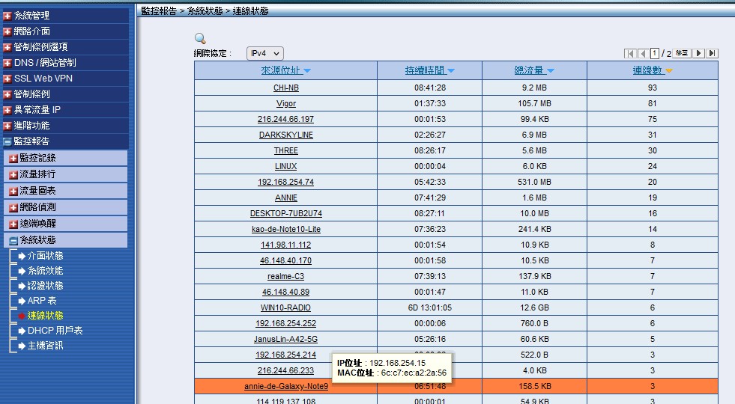Click the magnifier search icon above the table
This screenshot has height=404, width=735.
(200, 38)
